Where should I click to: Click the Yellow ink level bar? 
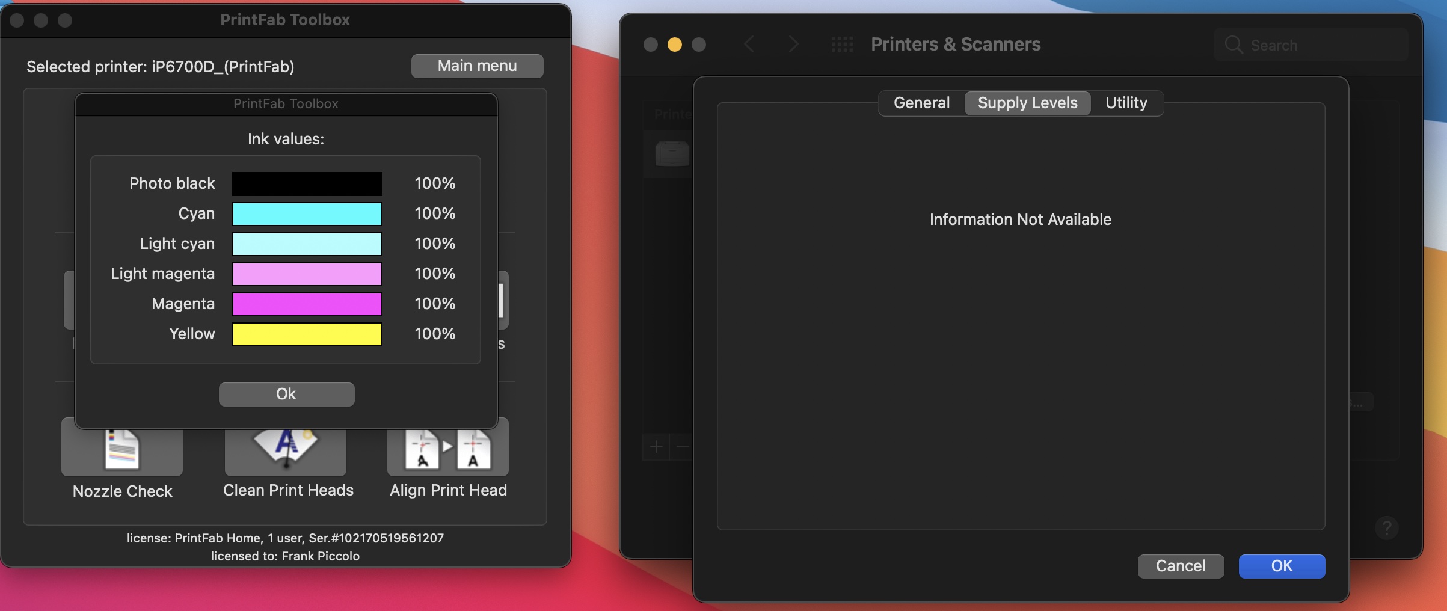307,334
